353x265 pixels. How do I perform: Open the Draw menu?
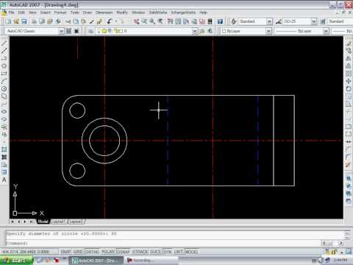88,13
